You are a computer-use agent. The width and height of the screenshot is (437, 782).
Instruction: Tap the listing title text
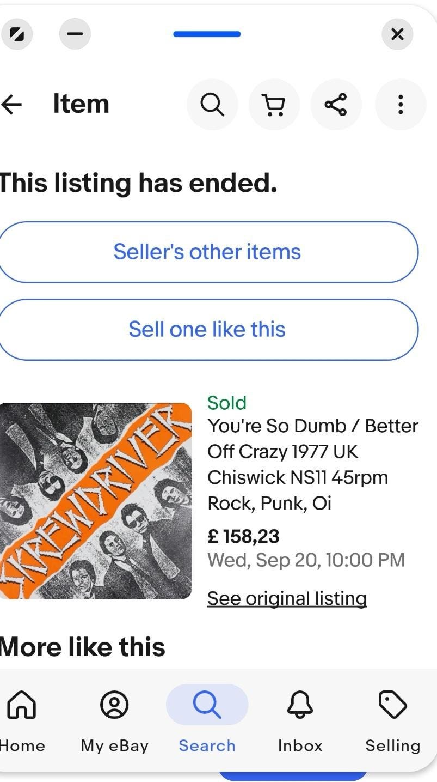pyautogui.click(x=312, y=464)
